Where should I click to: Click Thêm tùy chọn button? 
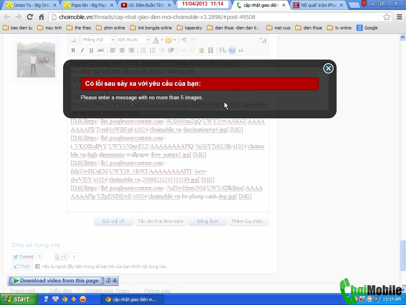pyautogui.click(x=249, y=221)
